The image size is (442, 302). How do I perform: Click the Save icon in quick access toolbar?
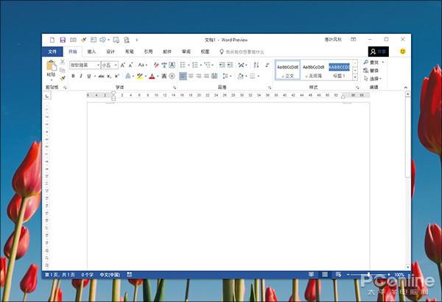coord(63,39)
